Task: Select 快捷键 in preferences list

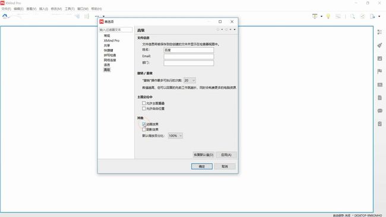Action: pyautogui.click(x=108, y=50)
